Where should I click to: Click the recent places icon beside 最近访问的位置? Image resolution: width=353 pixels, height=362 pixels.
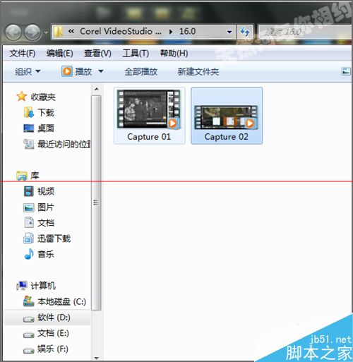point(29,144)
